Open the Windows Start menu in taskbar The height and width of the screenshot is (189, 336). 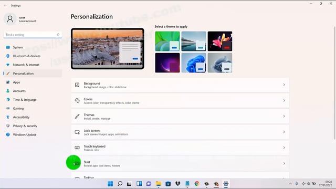point(110,184)
